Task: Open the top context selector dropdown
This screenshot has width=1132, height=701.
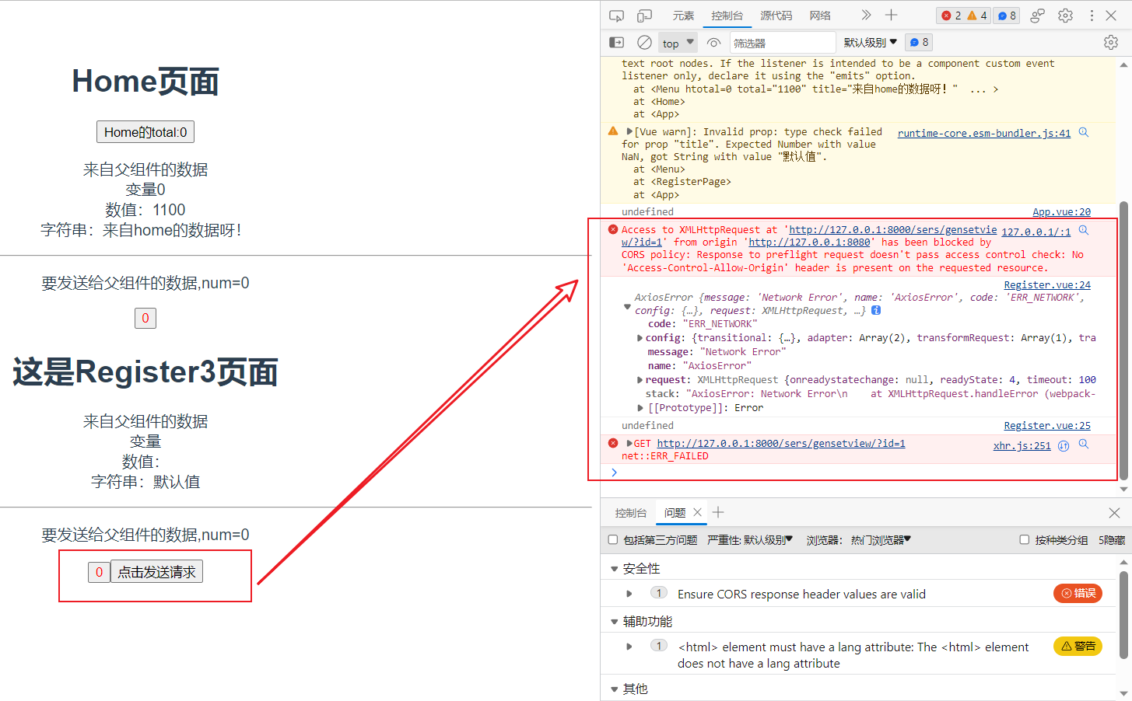Action: click(x=678, y=43)
